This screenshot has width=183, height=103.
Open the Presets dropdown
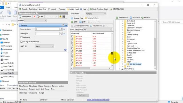click(x=35, y=21)
